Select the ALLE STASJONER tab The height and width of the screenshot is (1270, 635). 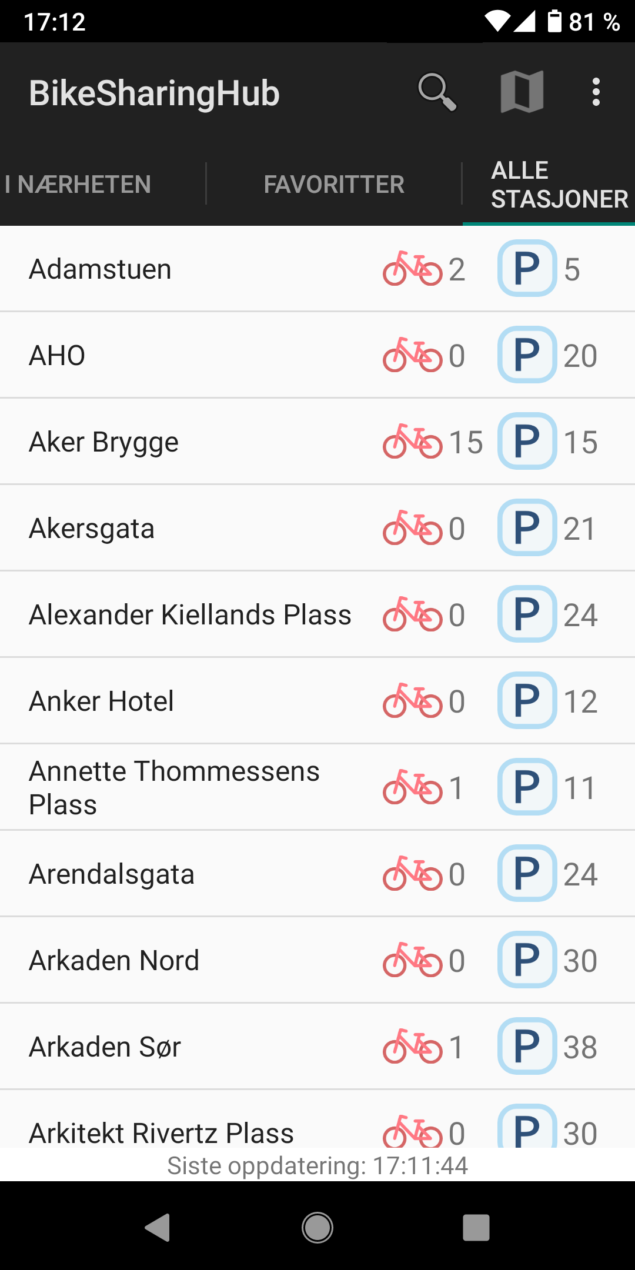[559, 185]
